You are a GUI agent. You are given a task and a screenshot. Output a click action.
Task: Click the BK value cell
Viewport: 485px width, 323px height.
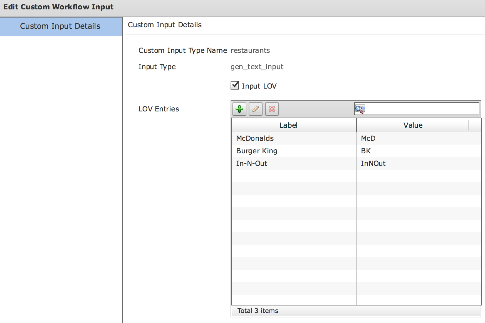pyautogui.click(x=366, y=151)
